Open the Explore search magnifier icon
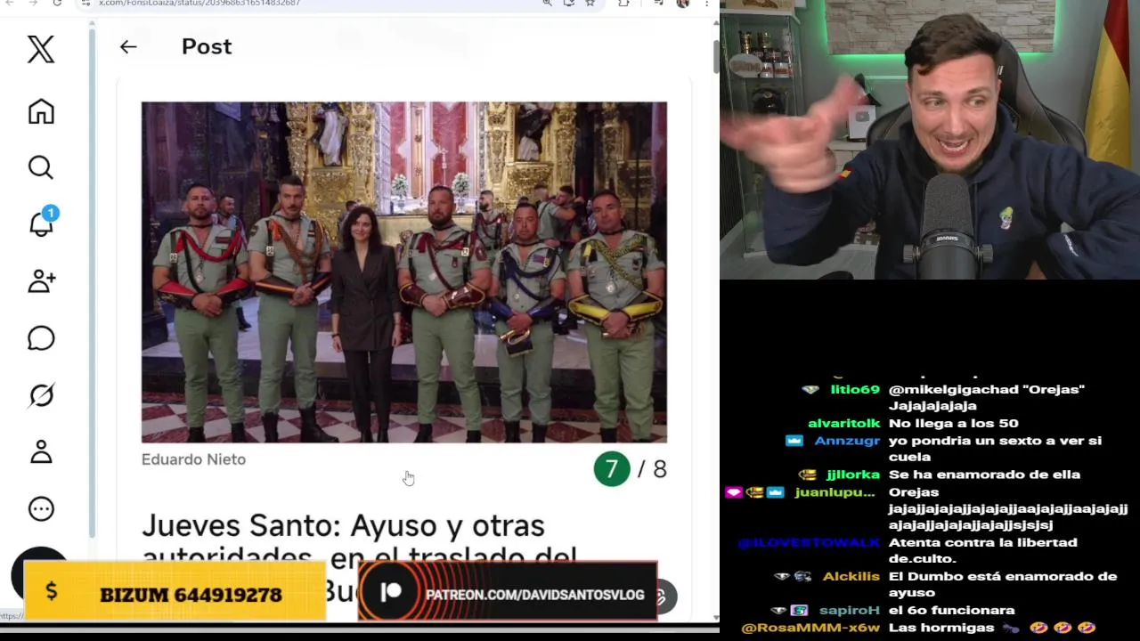This screenshot has width=1140, height=641. pos(41,167)
